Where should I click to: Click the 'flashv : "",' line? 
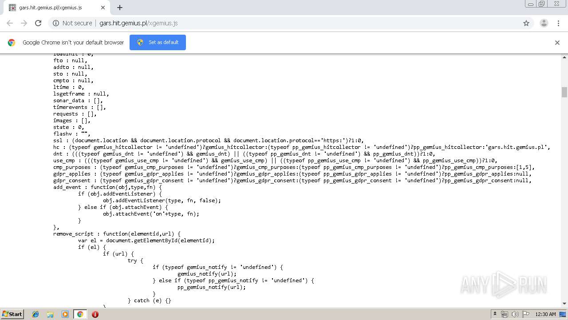(x=72, y=134)
